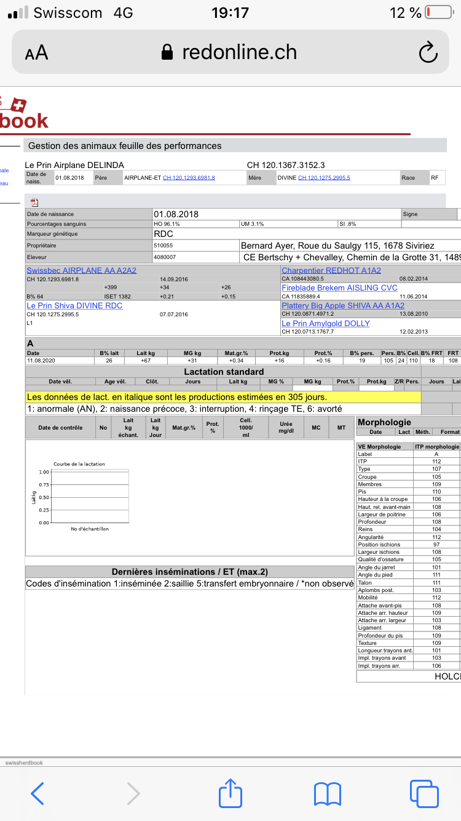Open father link CH 120.1293.6981.8

189,178
